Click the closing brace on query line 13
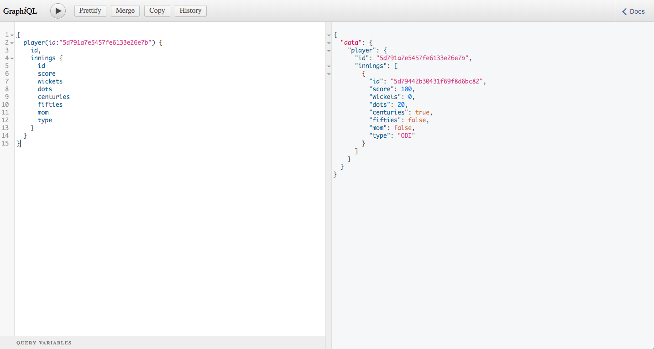 click(32, 128)
